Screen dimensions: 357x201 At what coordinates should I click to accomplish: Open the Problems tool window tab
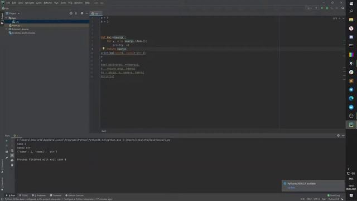coord(39,195)
